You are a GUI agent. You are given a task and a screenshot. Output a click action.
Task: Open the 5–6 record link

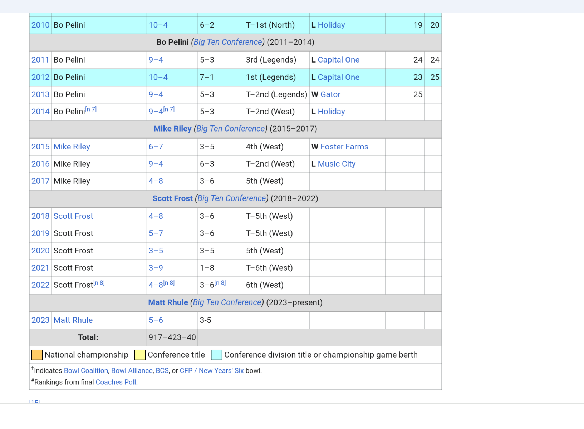(x=156, y=320)
